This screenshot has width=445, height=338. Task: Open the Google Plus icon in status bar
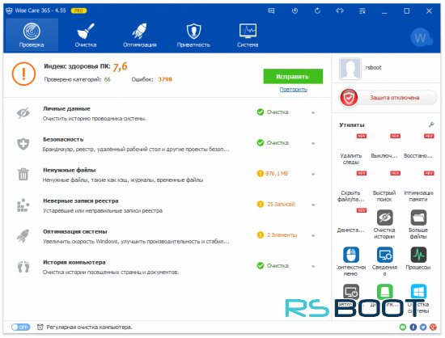(433, 327)
